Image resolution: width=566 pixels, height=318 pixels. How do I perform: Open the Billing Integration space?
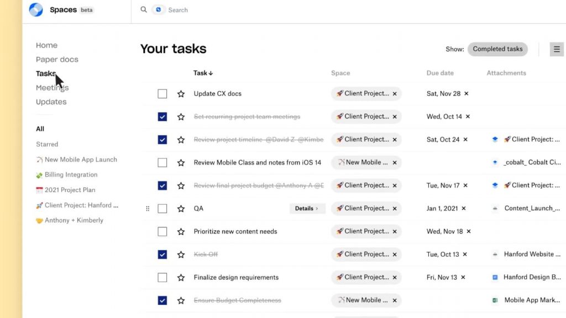[71, 174]
